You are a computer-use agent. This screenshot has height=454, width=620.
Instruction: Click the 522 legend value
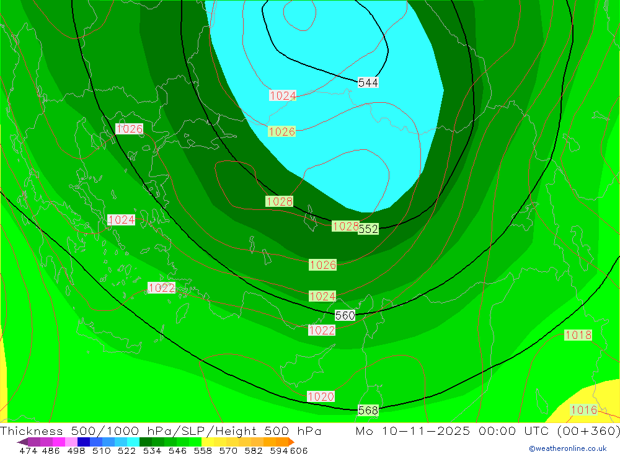tap(126, 451)
